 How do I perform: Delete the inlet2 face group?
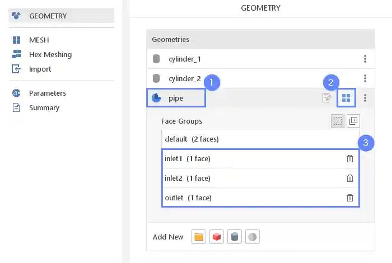point(350,179)
